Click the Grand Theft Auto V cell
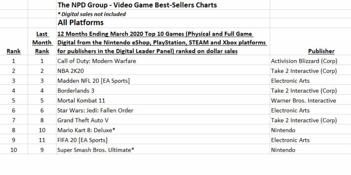This screenshot has height=175, width=351. tap(83, 120)
